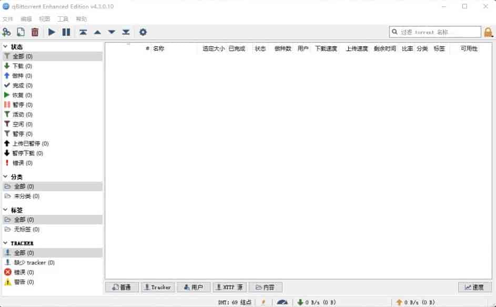
Task: Select the 暂停下载 (0) filter
Action: point(53,153)
